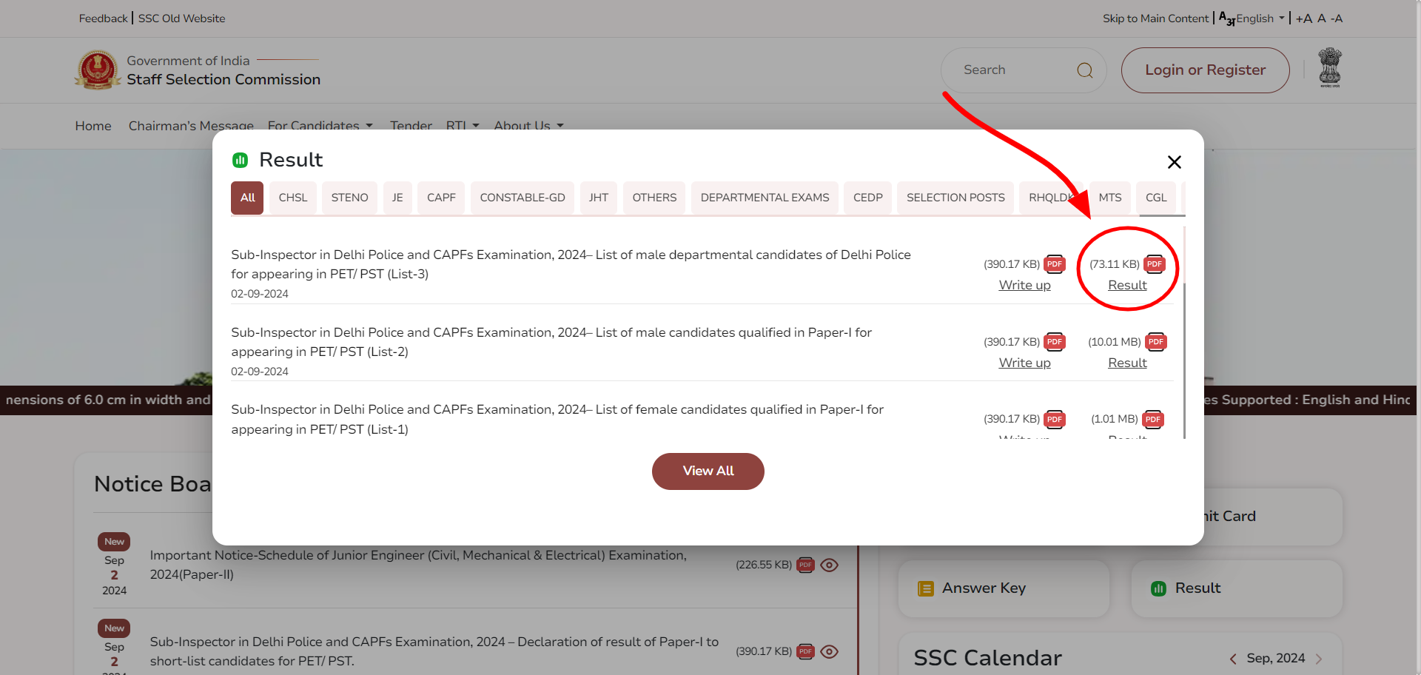
Task: Open Write up PDF icon for List-1 row
Action: click(x=1055, y=420)
